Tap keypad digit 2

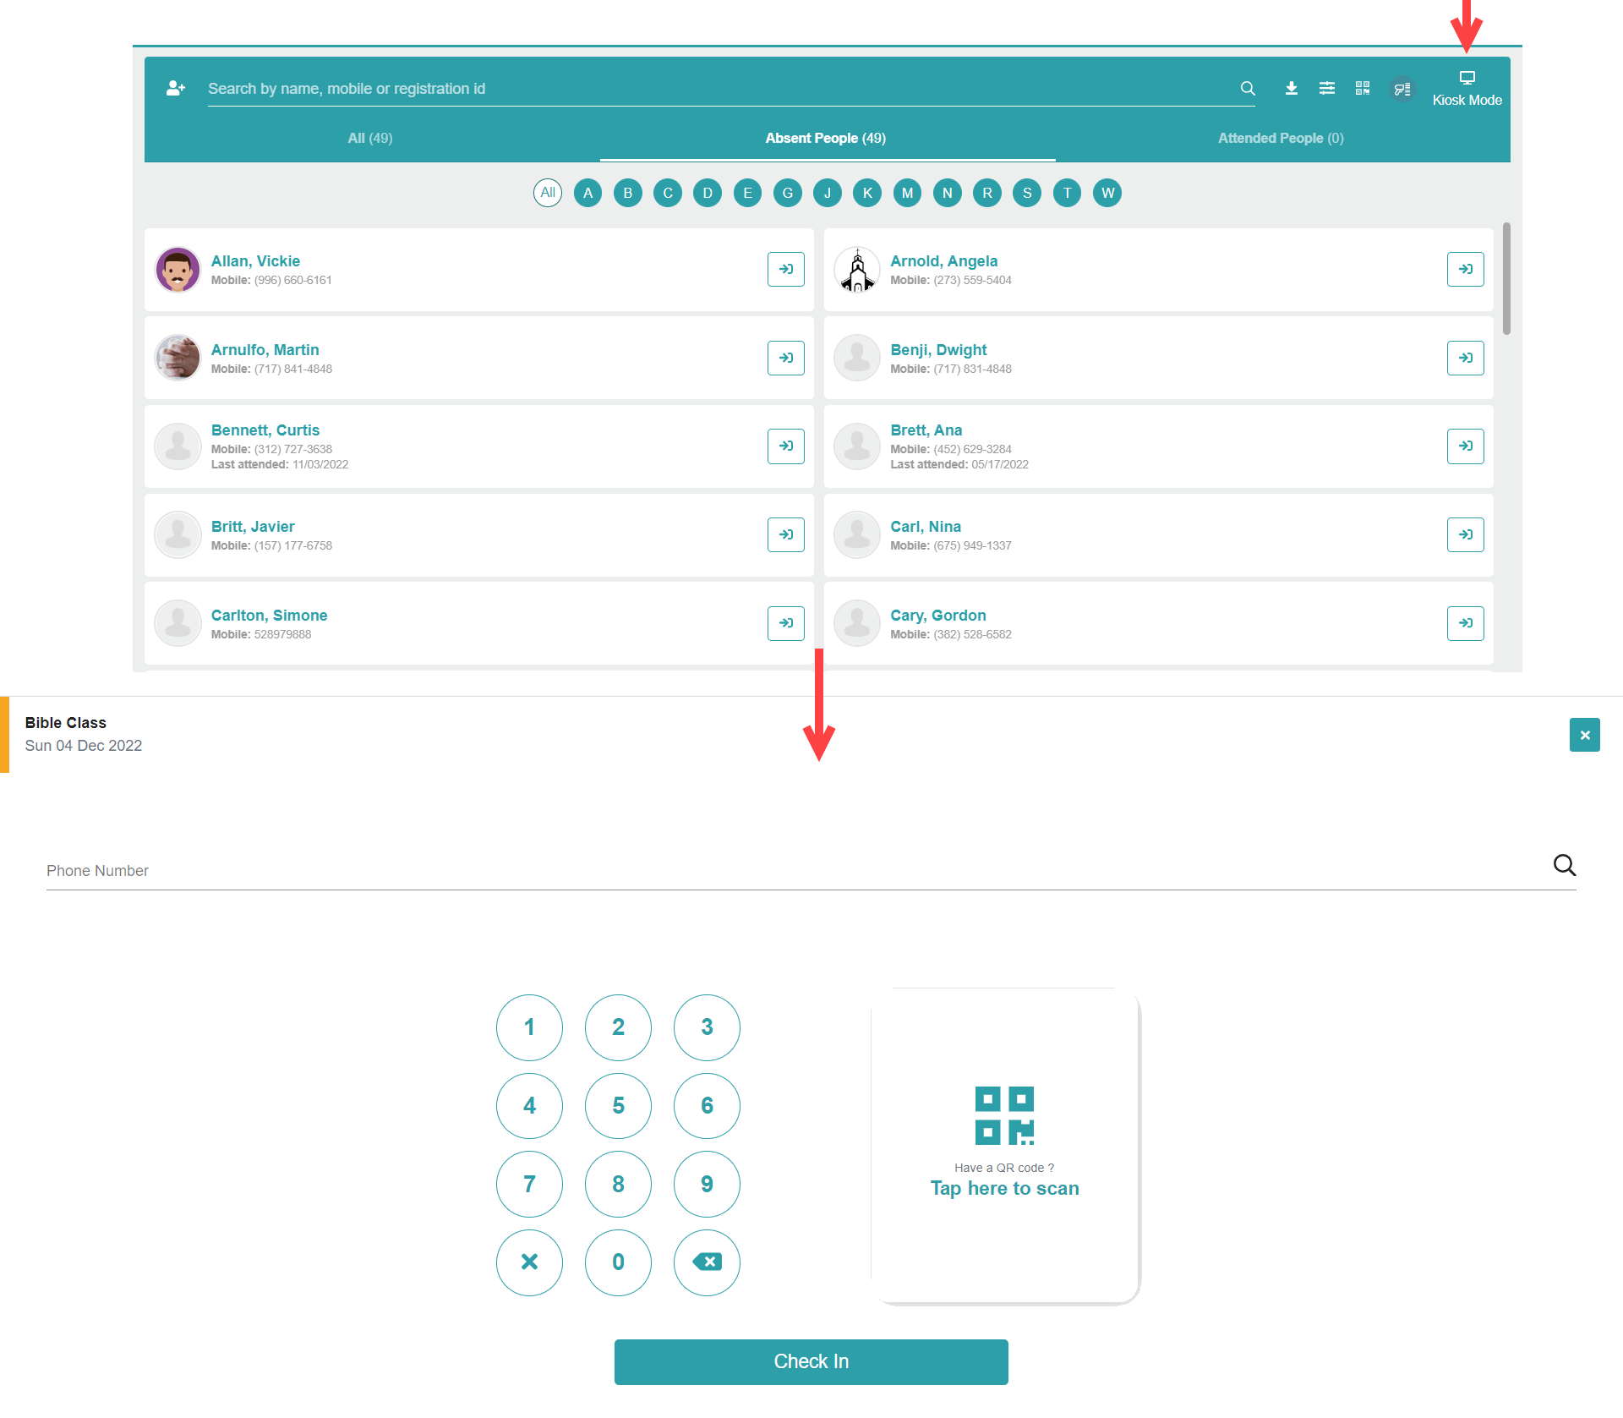tap(618, 1027)
